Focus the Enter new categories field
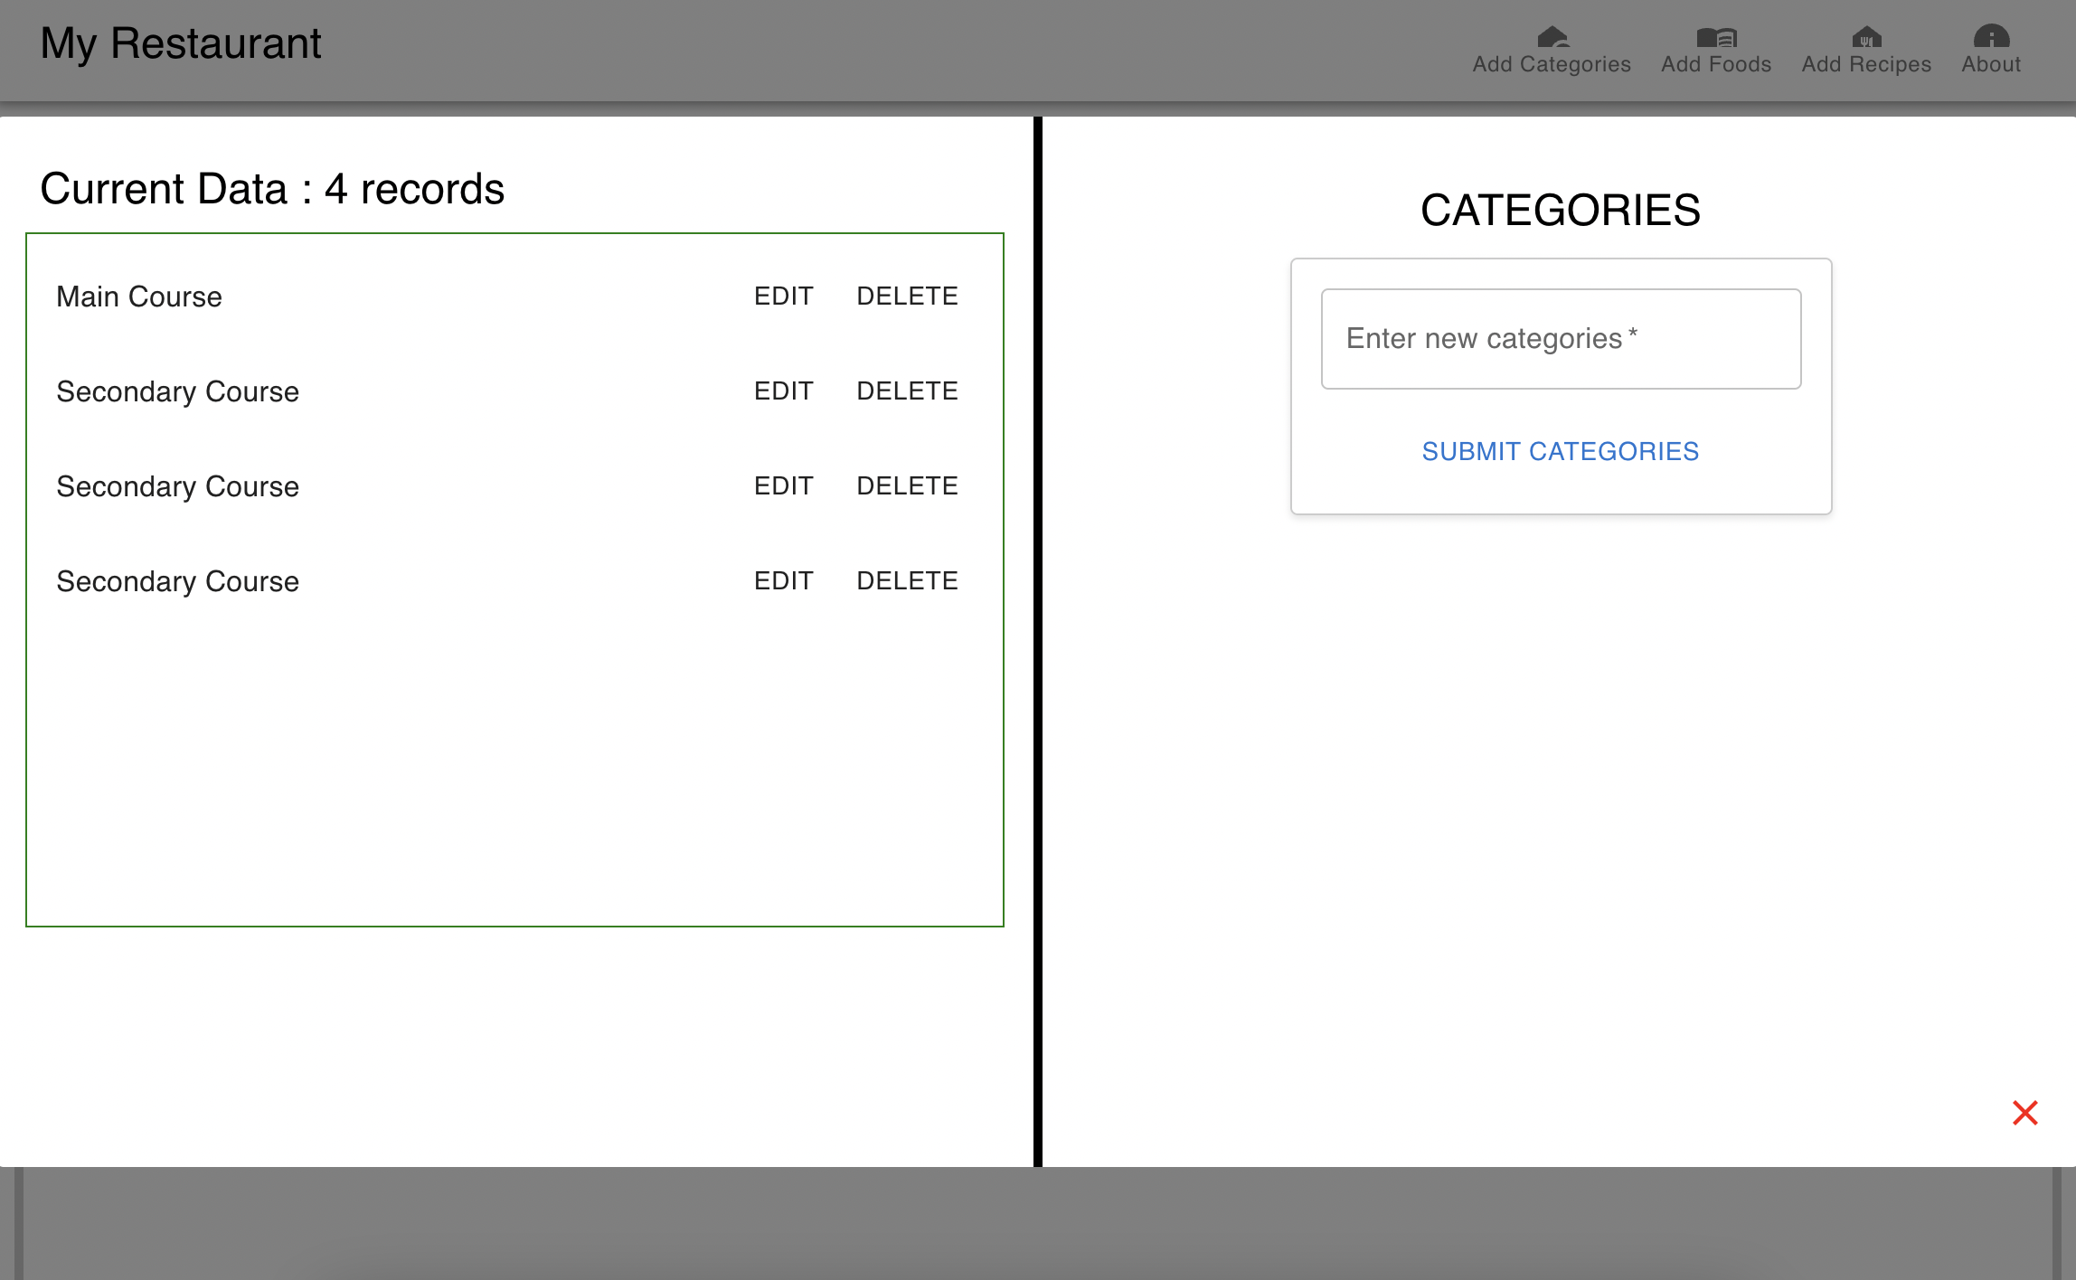Image resolution: width=2076 pixels, height=1280 pixels. pos(1560,339)
